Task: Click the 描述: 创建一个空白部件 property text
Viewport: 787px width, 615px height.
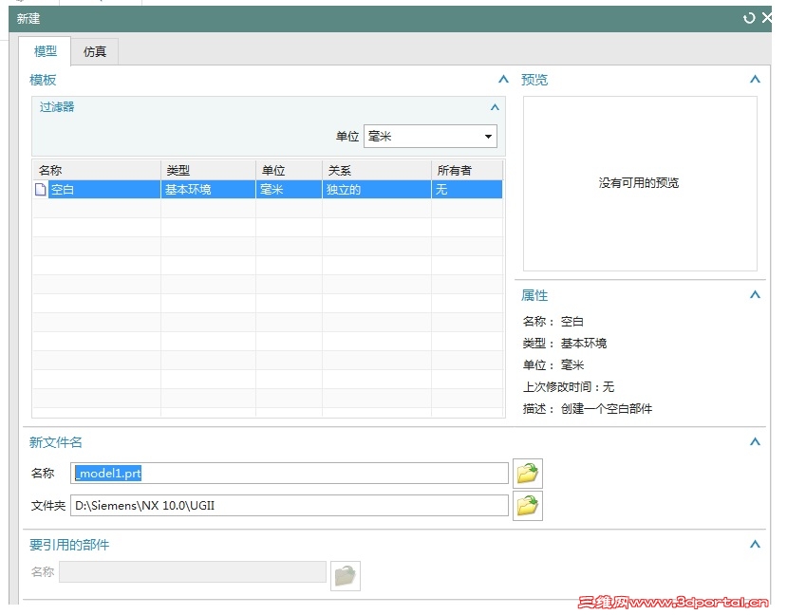Action: tap(588, 409)
